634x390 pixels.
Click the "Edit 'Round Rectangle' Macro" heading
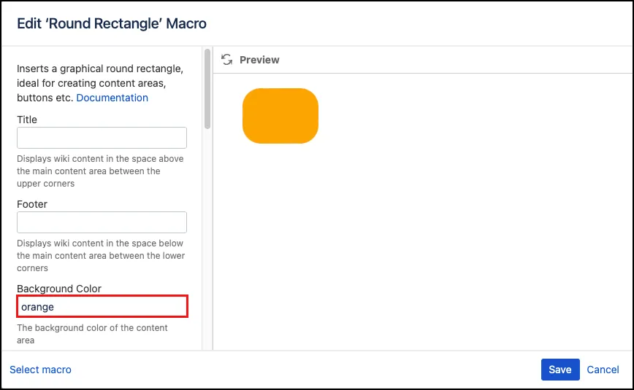[112, 23]
